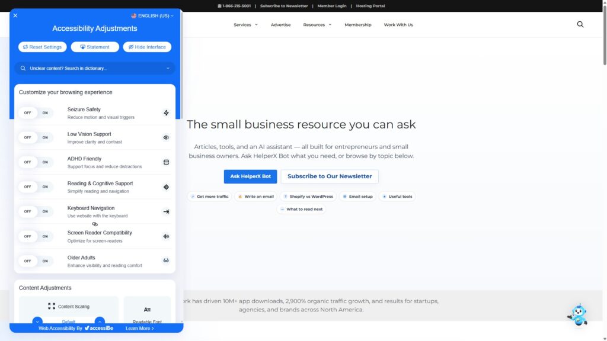The height and width of the screenshot is (341, 607).
Task: Click the site search magnifier icon
Action: pyautogui.click(x=580, y=24)
